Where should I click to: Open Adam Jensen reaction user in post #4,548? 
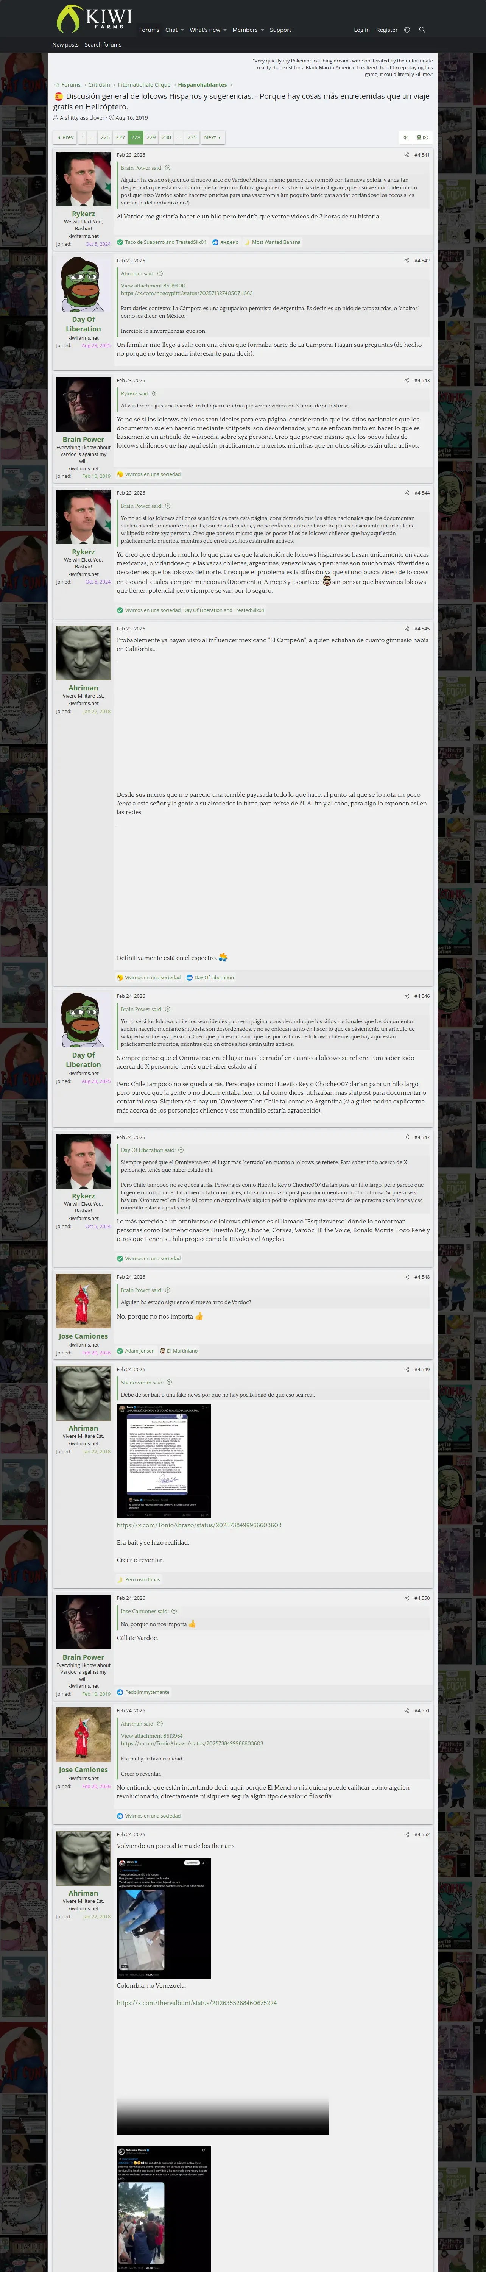click(x=139, y=1350)
